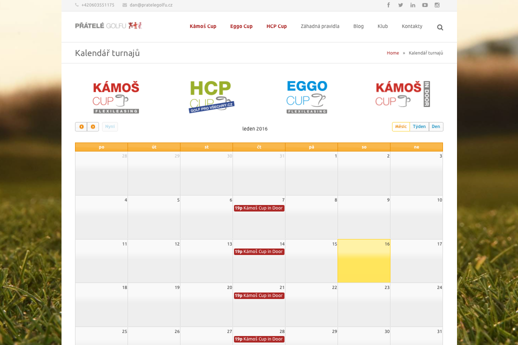Click the search magnifier icon

[440, 27]
